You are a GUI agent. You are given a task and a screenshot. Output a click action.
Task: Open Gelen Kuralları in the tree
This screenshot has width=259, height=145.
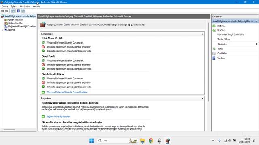pyautogui.click(x=16, y=20)
